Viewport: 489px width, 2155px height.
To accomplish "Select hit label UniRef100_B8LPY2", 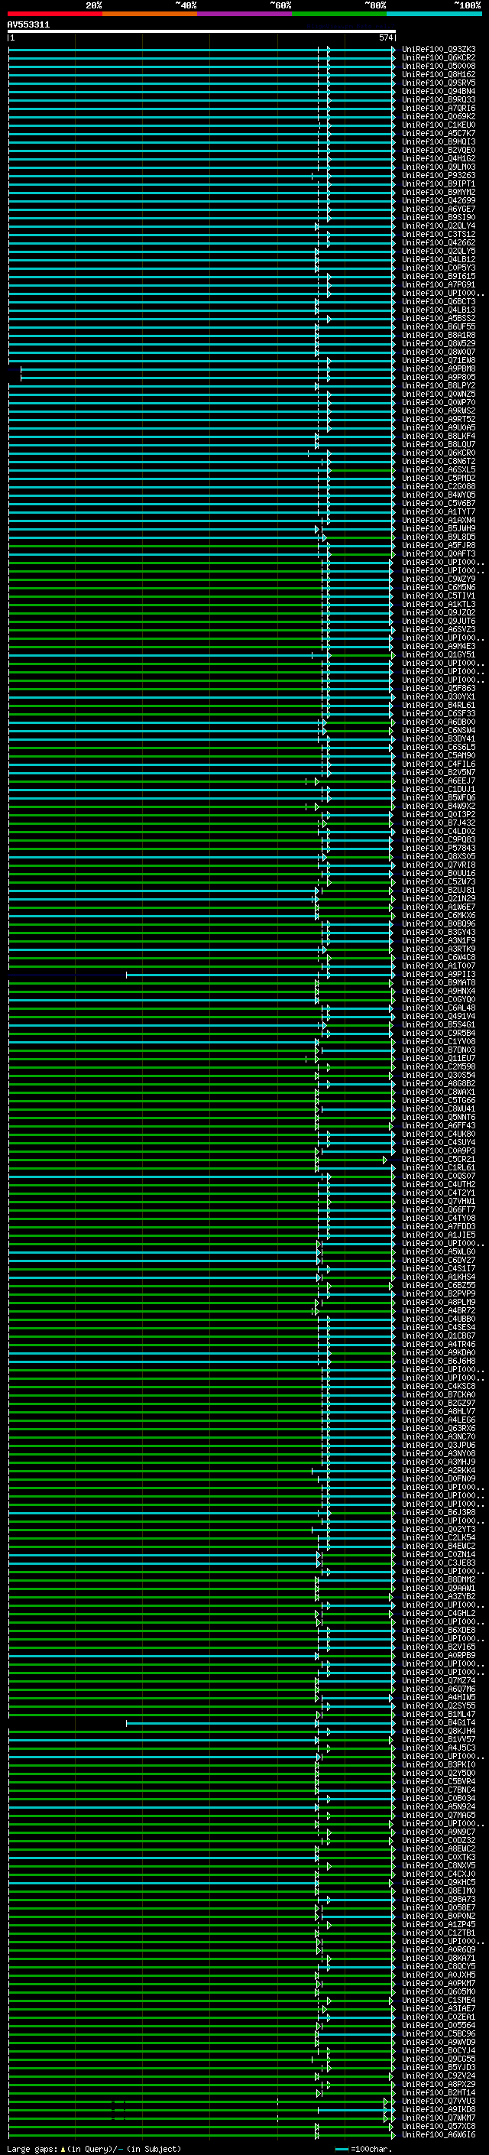I will (439, 385).
